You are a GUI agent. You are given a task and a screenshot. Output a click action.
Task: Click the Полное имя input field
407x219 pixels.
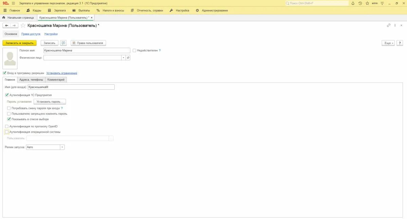tap(87, 50)
